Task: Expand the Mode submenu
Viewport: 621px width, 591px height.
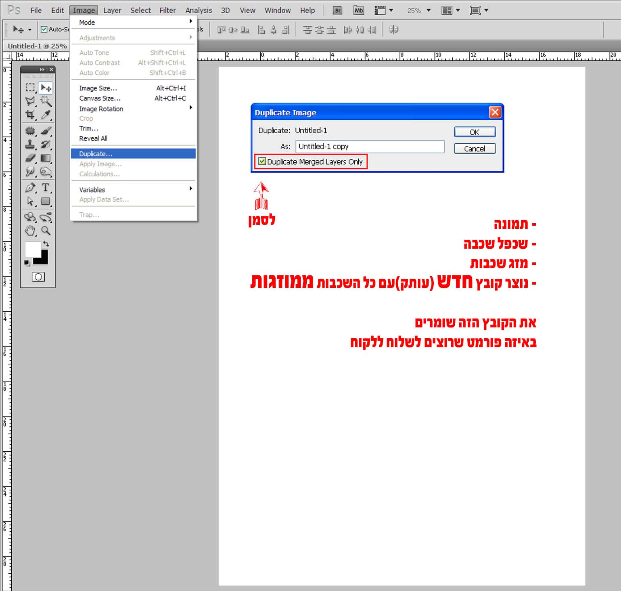Action: click(x=133, y=22)
